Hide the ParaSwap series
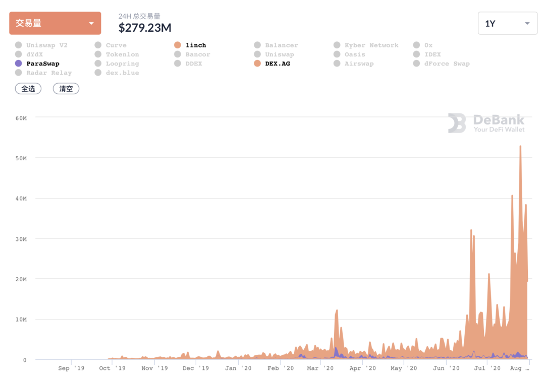The height and width of the screenshot is (381, 545). pos(37,63)
